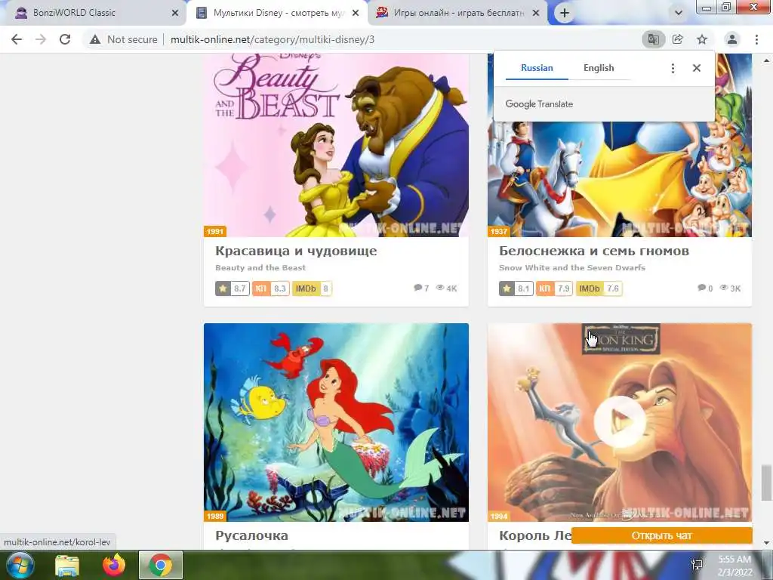Click the address bar URL

pyautogui.click(x=273, y=39)
